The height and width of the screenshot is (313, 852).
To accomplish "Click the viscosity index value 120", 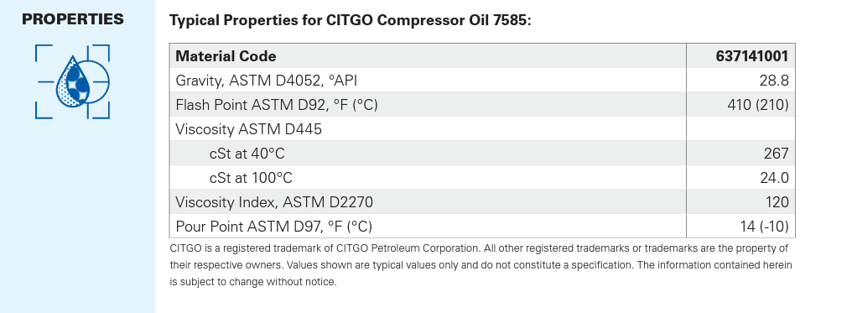I will pyautogui.click(x=777, y=202).
